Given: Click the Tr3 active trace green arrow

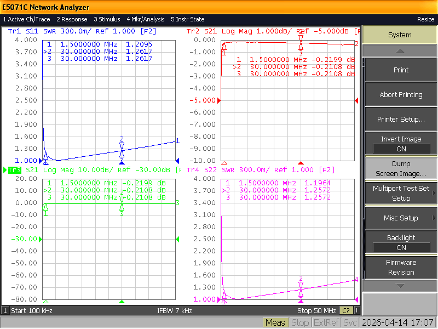Looking at the screenshot, I should (x=5, y=170).
